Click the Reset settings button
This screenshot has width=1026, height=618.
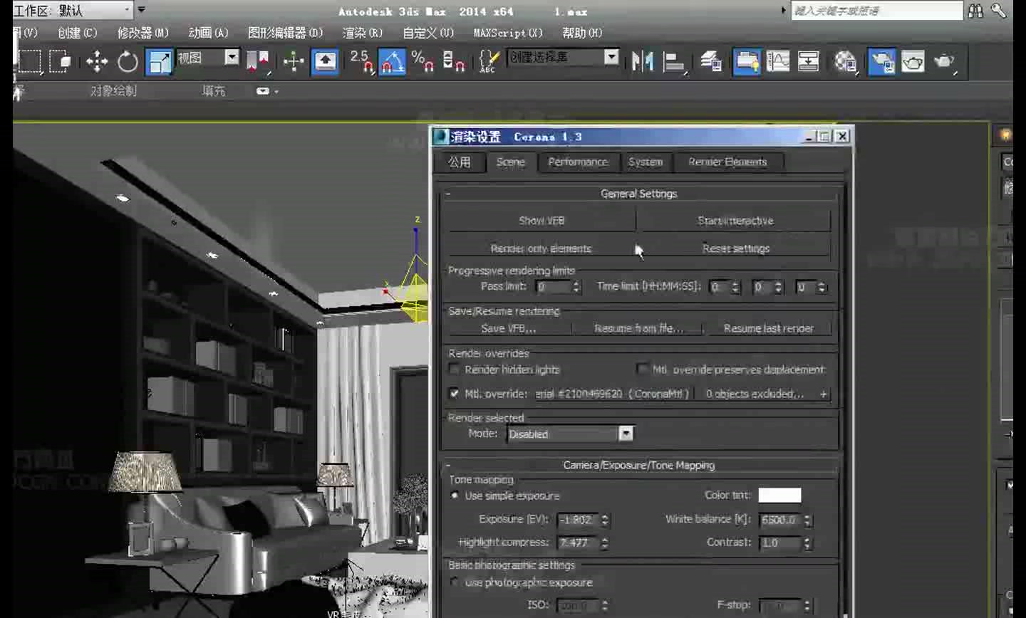click(735, 248)
